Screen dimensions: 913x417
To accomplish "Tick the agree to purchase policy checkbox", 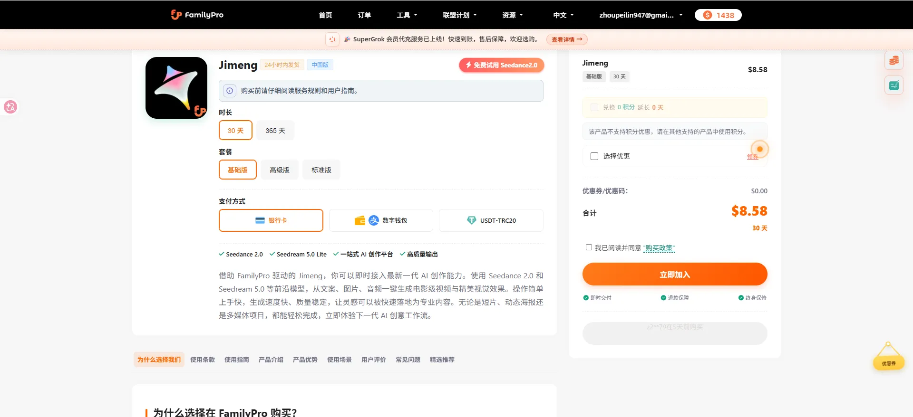I will [589, 247].
